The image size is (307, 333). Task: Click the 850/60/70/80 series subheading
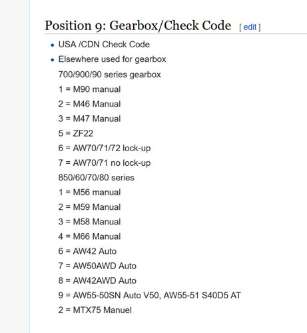(96, 178)
